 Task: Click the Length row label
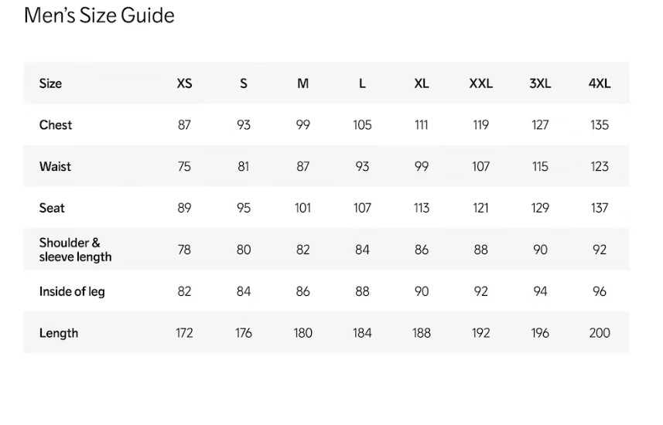click(x=59, y=333)
